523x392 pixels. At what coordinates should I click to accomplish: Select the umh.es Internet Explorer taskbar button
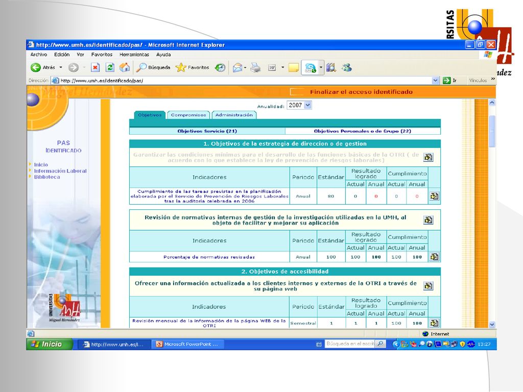pos(114,344)
